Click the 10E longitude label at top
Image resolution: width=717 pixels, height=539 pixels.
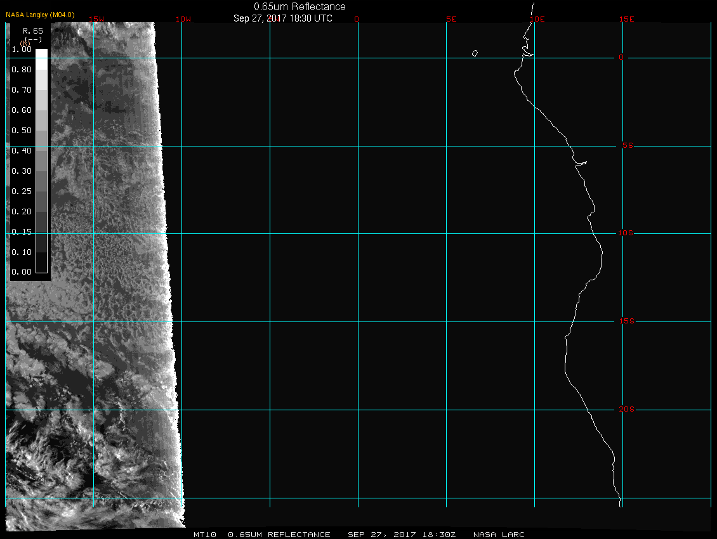pyautogui.click(x=537, y=19)
